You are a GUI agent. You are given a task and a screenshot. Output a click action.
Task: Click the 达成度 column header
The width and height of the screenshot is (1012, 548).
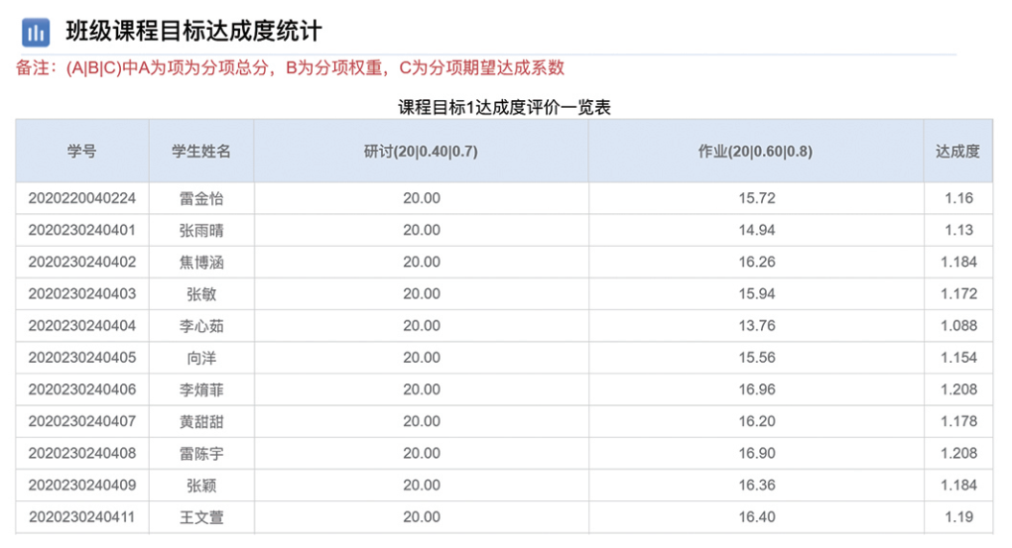pos(957,152)
